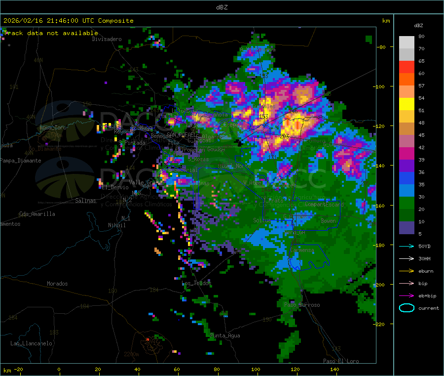Click the km unit label at top right
The image size is (444, 376).
[x=386, y=21]
